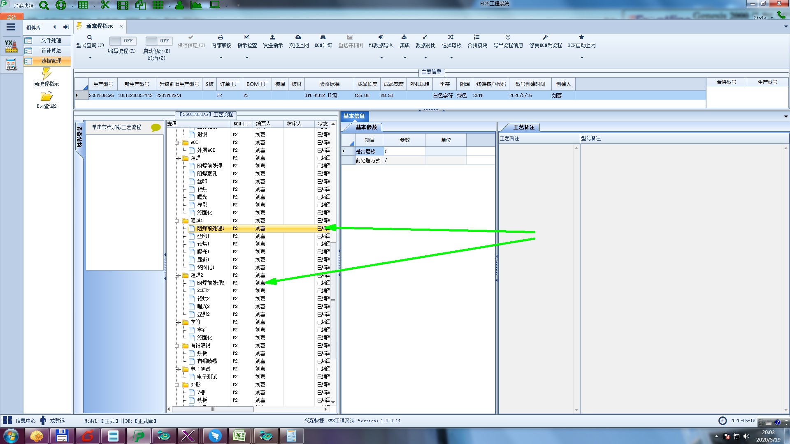
Task: Click the 内部审核 printer icon
Action: pos(221,37)
